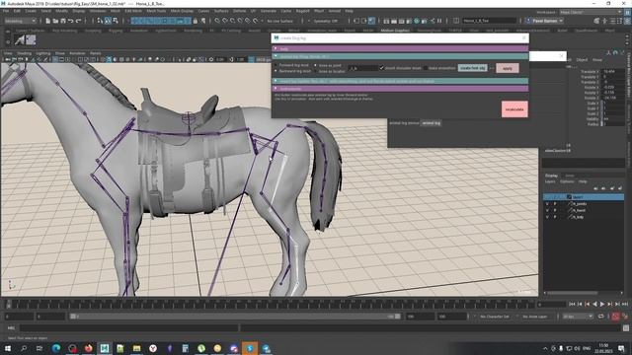Select the Backward leg mod radio button

pos(276,71)
